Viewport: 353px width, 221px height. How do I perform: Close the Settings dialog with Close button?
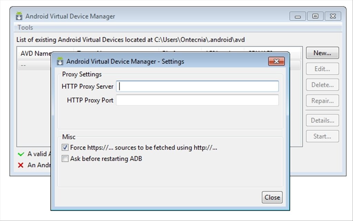click(x=272, y=197)
